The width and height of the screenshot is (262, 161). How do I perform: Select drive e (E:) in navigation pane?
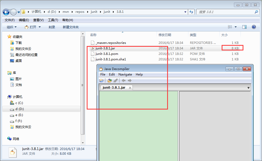pyautogui.click(x=19, y=115)
